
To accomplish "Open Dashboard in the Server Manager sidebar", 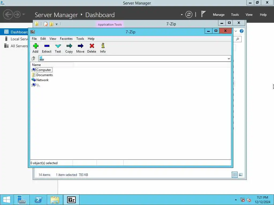I will coord(14,32).
